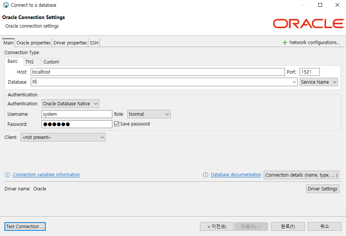Click info icon beside Connection variables information
The image size is (346, 236).
point(7,175)
